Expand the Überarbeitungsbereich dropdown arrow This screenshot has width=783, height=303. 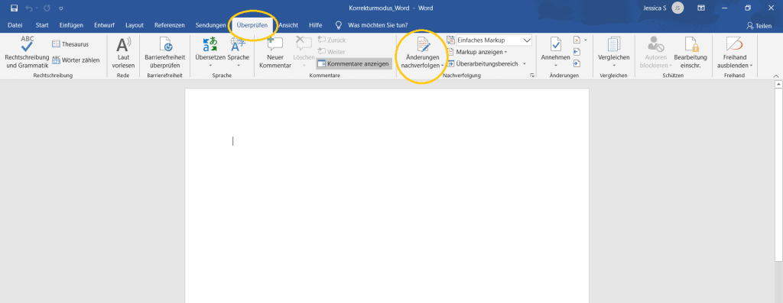(525, 64)
